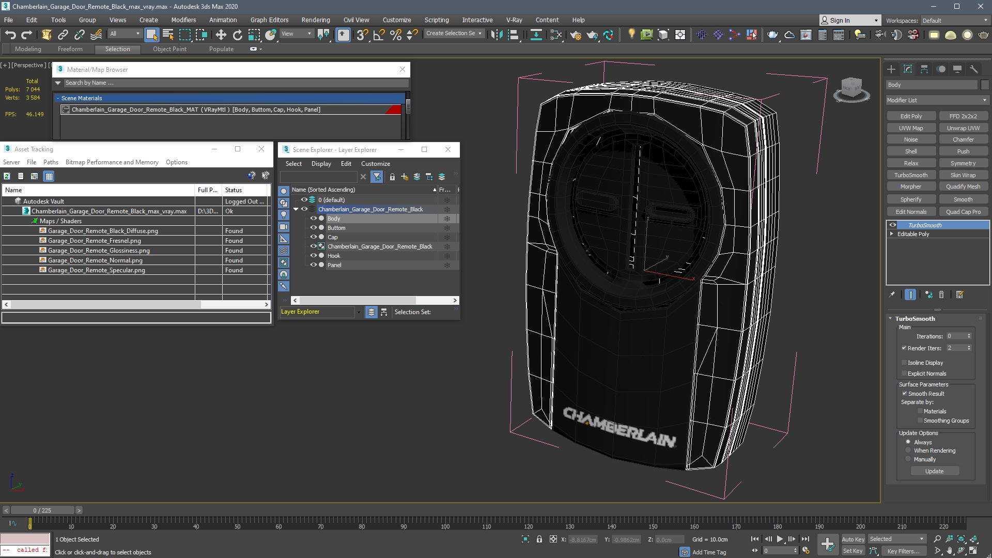Click Table View icon in Asset Tracking
The image size is (992, 558).
pyautogui.click(x=49, y=176)
